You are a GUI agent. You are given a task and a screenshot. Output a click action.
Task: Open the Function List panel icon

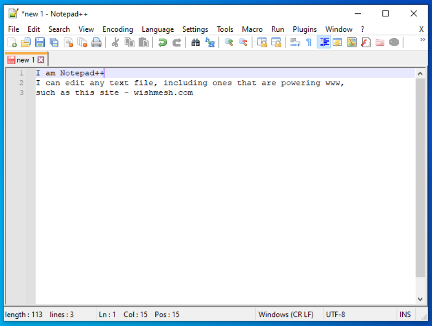point(366,42)
